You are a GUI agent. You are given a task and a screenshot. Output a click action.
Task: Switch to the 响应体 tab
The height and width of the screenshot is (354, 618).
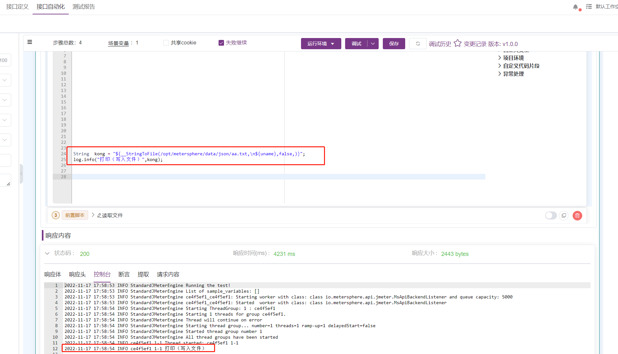coord(53,274)
